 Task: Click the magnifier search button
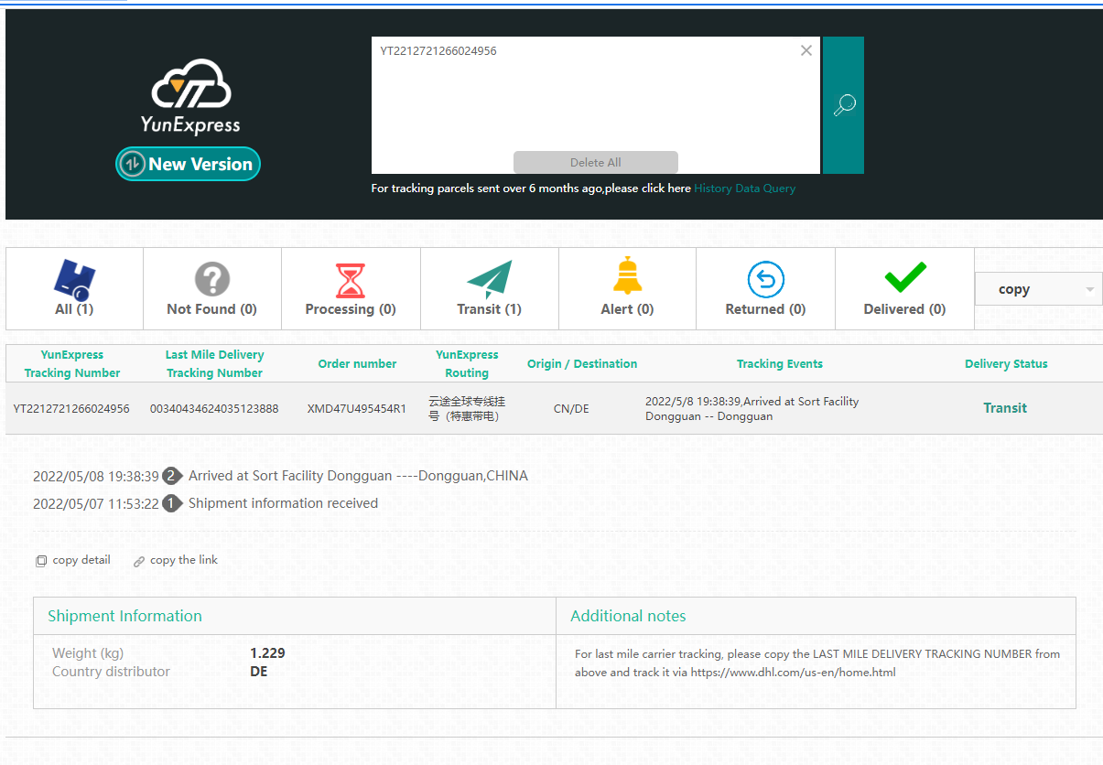[843, 105]
